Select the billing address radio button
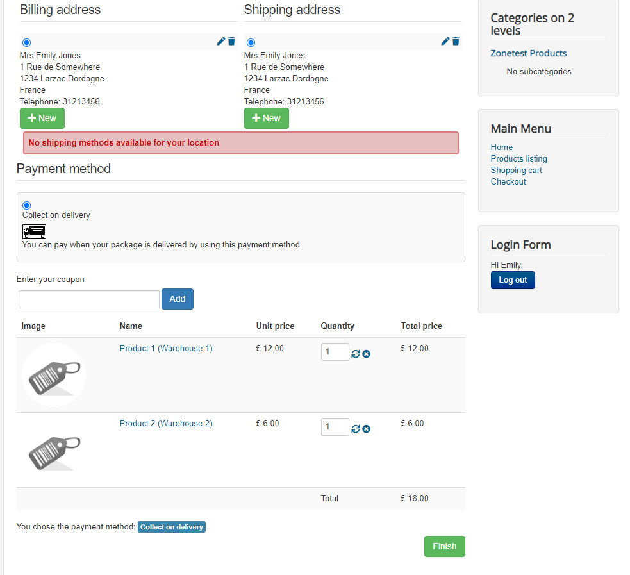 tap(26, 43)
